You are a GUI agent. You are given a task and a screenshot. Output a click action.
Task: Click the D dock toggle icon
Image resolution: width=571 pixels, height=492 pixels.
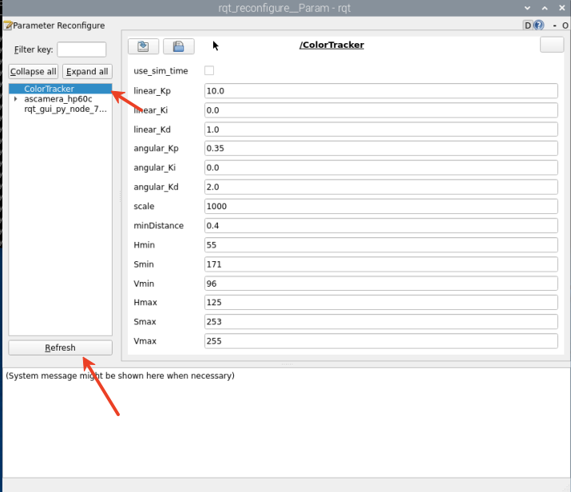(528, 26)
